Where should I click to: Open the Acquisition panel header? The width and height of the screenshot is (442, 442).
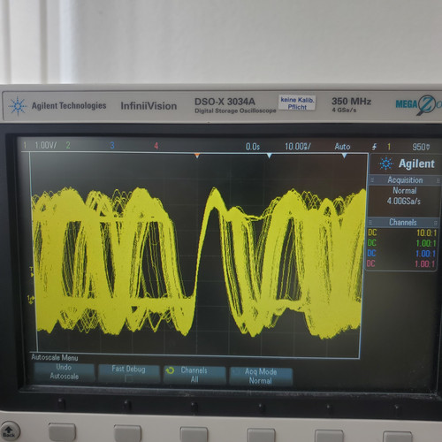pos(405,180)
